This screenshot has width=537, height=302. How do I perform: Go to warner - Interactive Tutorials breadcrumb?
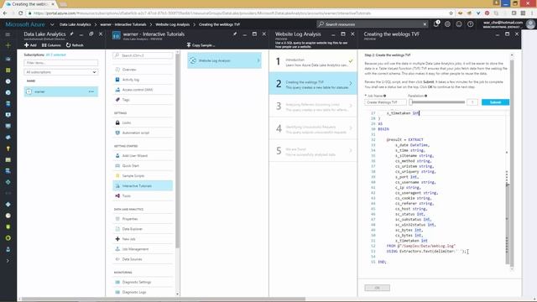point(123,24)
